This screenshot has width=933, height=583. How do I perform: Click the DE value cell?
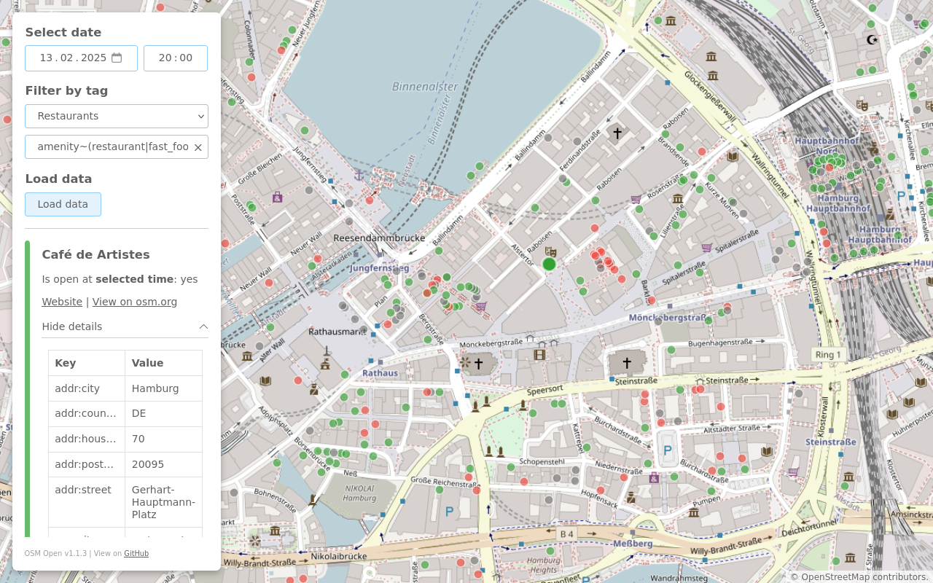164,414
